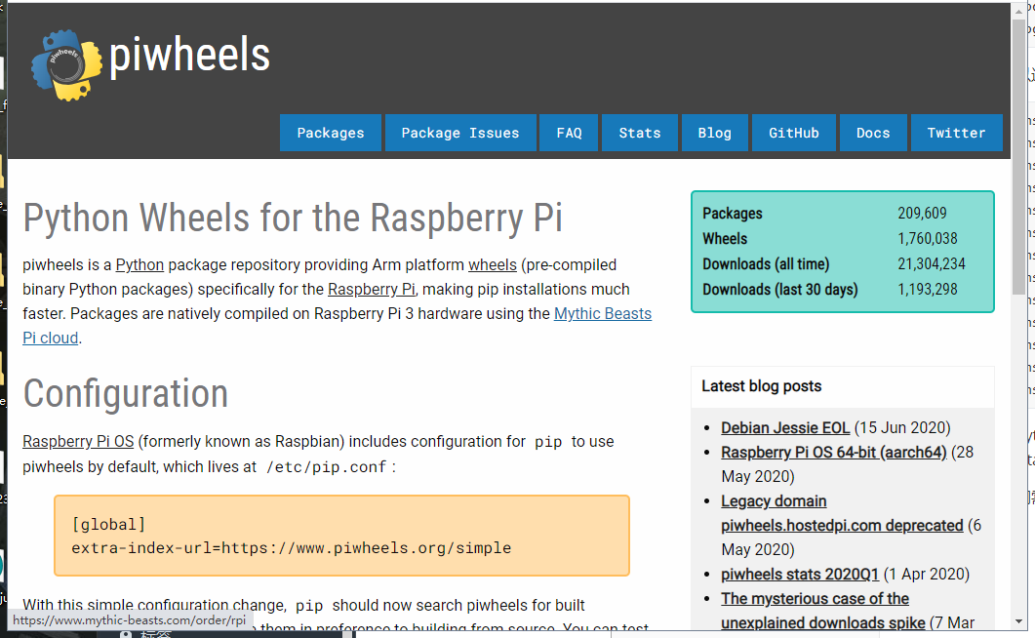Follow the Python hyperlink
This screenshot has height=638, width=1035.
[139, 264]
